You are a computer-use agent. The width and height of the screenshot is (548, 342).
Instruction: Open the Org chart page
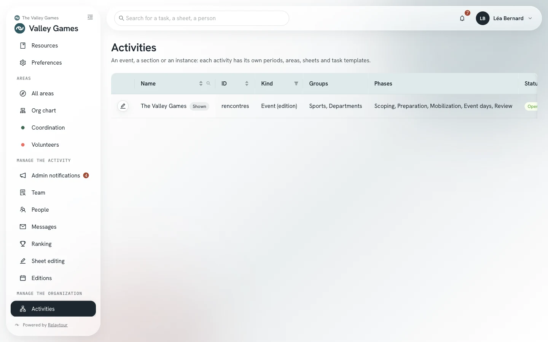tap(53, 111)
